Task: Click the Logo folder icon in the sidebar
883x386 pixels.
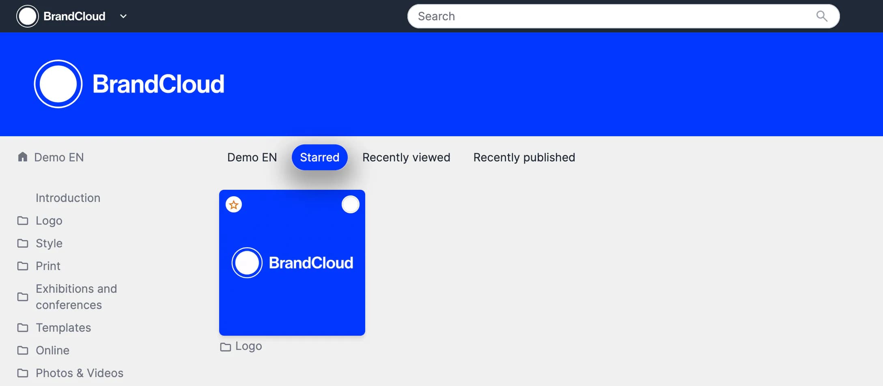Action: [23, 221]
